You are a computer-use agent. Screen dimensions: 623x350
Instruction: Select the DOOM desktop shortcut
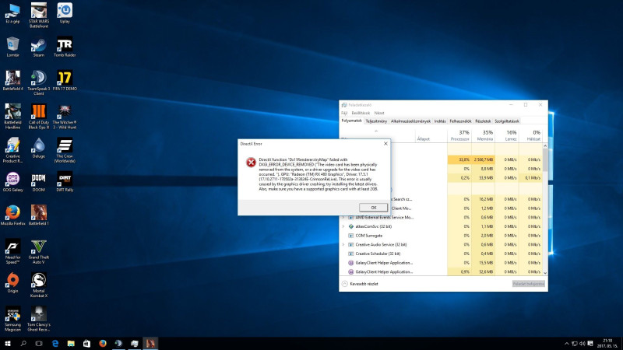(38, 180)
